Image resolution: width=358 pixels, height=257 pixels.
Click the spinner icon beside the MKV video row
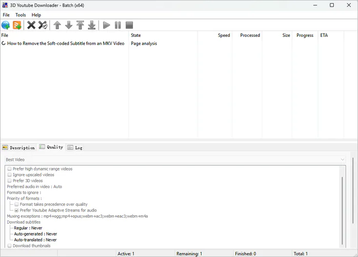pos(4,43)
